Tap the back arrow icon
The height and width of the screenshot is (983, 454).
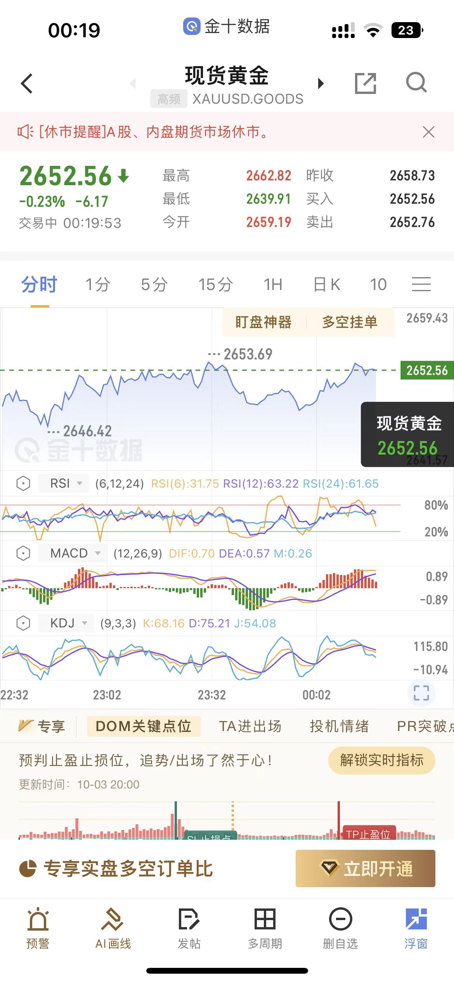pos(27,83)
